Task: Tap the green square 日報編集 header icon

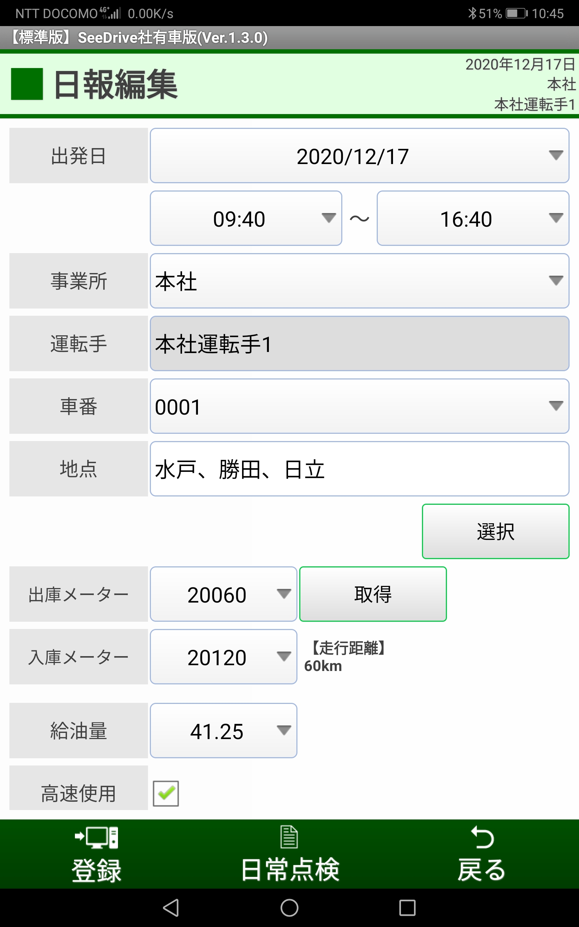Action: point(27,84)
